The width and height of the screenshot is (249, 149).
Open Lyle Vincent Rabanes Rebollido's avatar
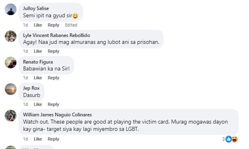click(x=11, y=36)
